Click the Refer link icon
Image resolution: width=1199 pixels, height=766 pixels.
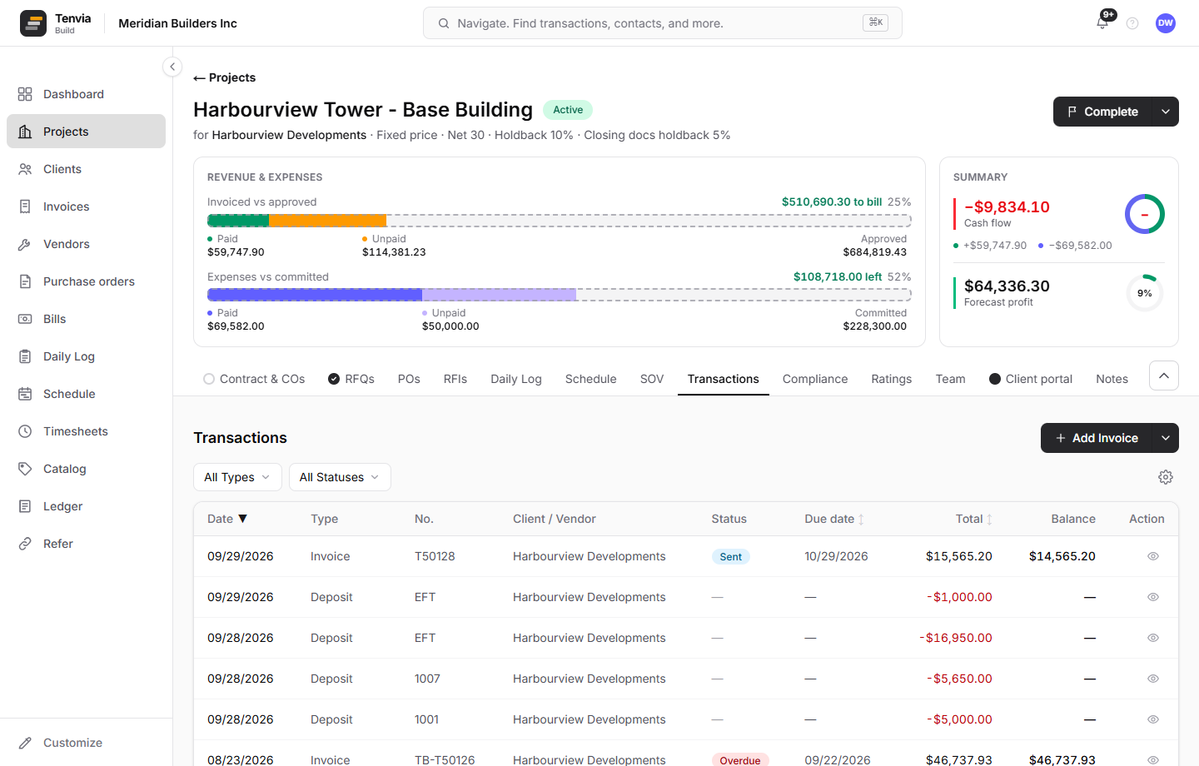25,544
